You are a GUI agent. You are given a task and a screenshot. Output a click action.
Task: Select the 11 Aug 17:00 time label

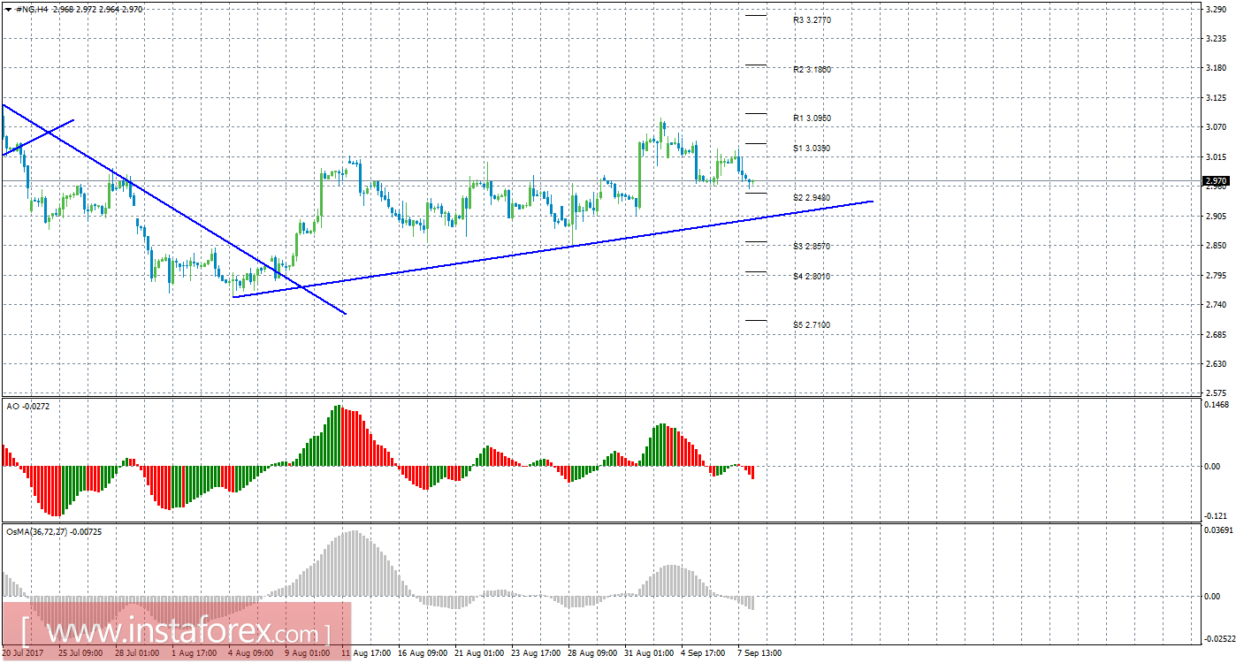(x=364, y=653)
